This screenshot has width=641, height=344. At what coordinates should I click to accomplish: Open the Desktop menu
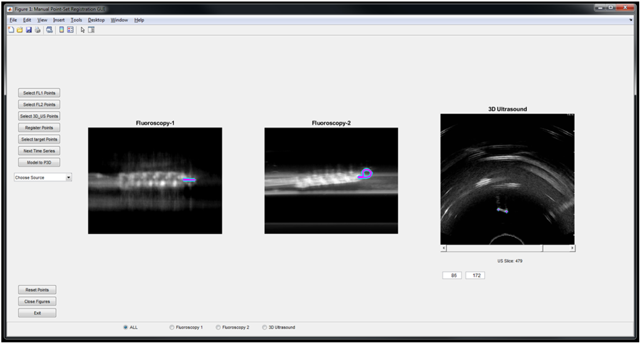click(96, 20)
